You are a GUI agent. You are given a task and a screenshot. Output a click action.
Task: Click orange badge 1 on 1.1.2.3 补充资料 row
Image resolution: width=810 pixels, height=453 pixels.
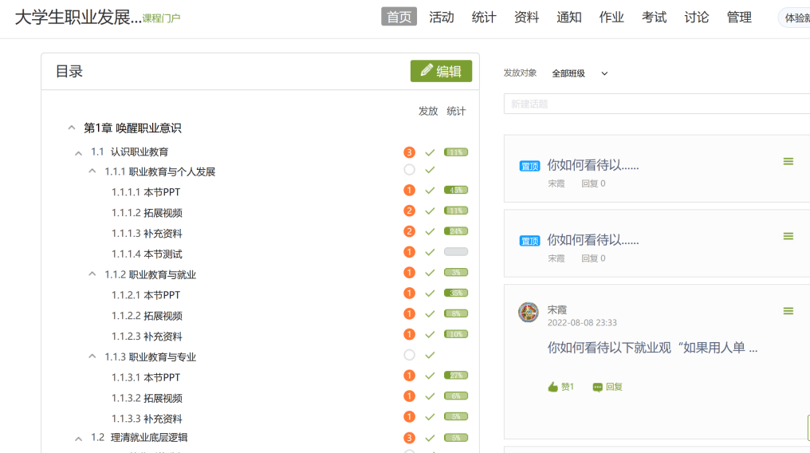click(x=409, y=334)
